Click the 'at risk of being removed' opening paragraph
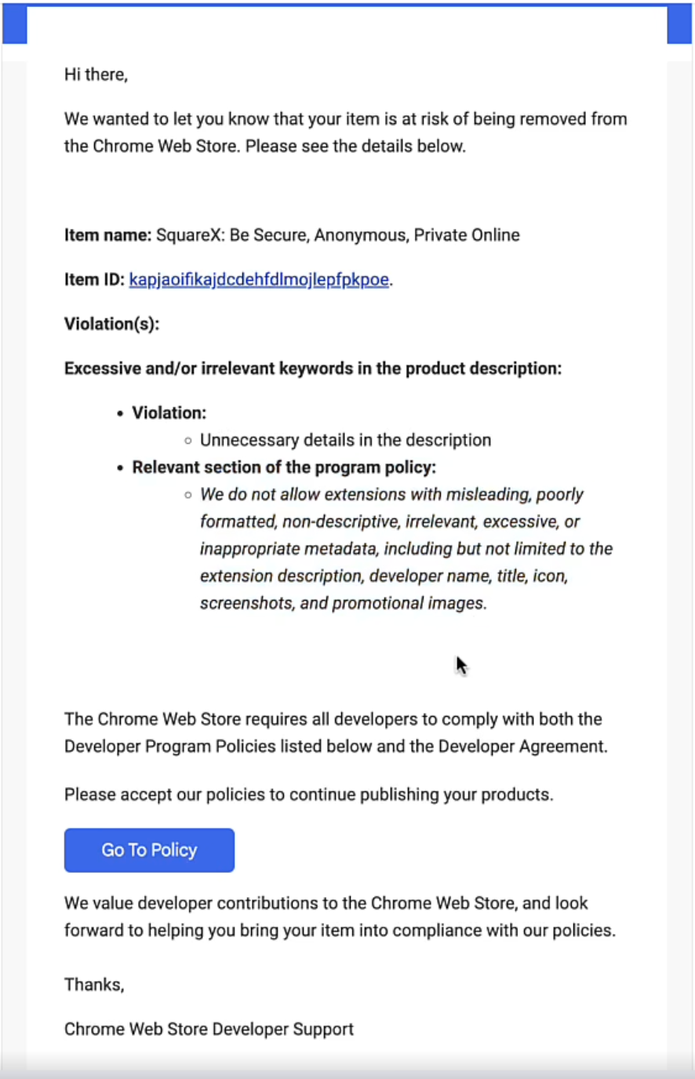Screen dimensions: 695x1079 click(346, 133)
